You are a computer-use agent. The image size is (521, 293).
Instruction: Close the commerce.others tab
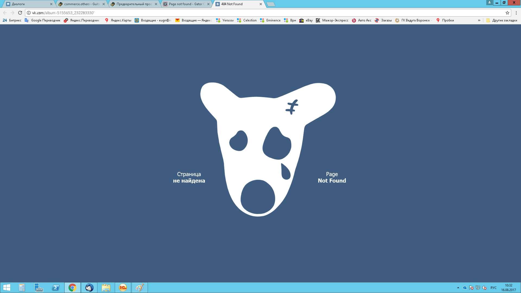click(x=103, y=4)
